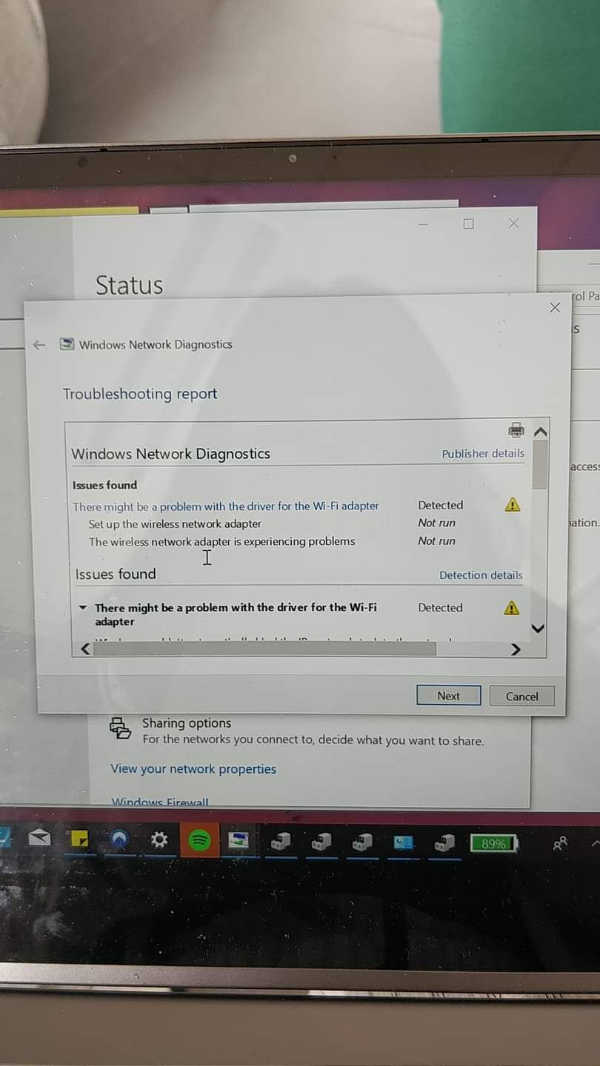Close the Network Diagnostics dialog
Image resolution: width=600 pixels, height=1066 pixels.
(555, 307)
